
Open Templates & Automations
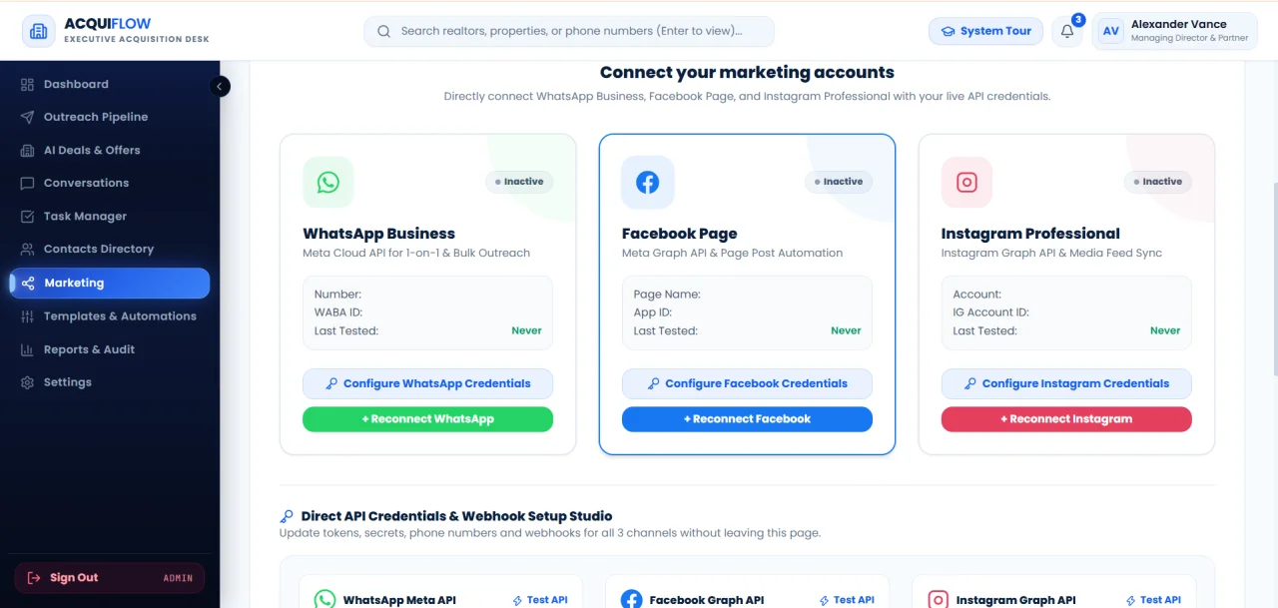click(x=110, y=316)
